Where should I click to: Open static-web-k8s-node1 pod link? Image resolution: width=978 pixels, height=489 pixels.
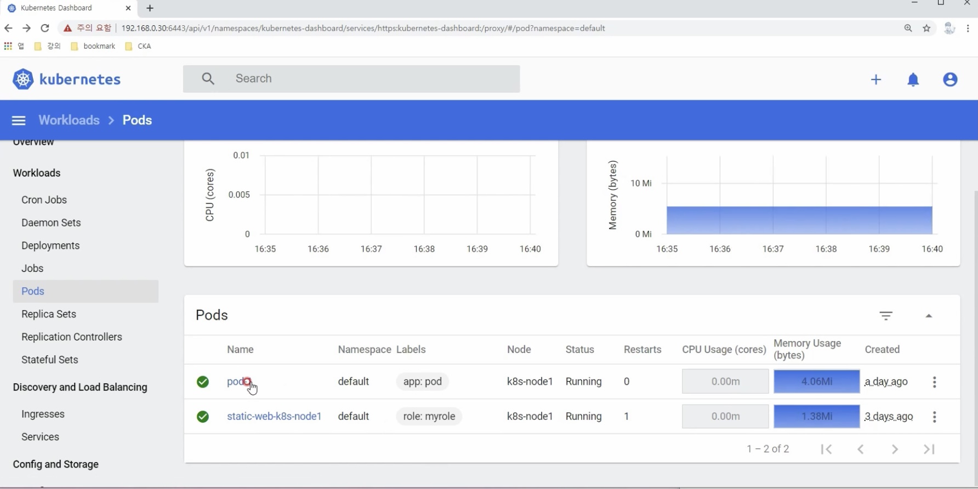(274, 417)
